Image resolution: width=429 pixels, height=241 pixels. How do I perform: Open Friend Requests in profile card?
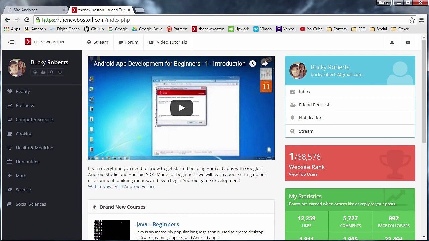click(350, 105)
